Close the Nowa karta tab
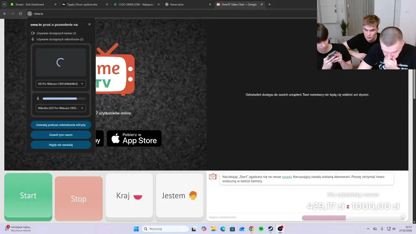The height and width of the screenshot is (234, 416). (x=210, y=5)
